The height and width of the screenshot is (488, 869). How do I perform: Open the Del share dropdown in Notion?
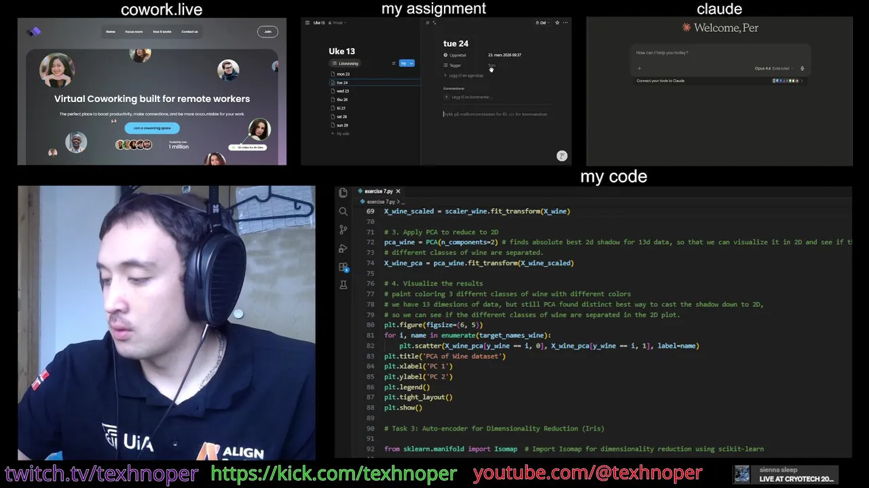pos(541,22)
